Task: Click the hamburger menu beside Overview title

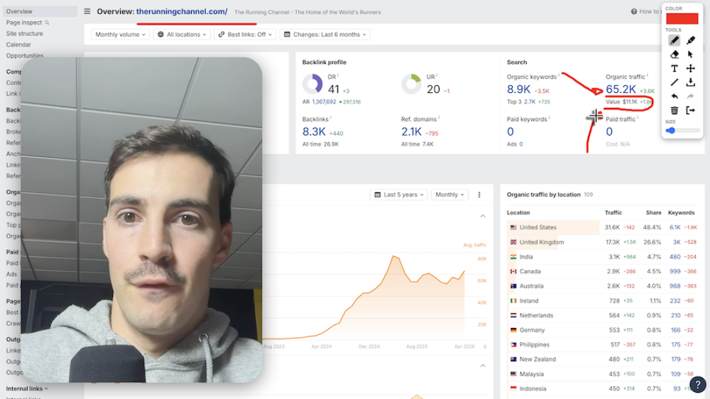Action: tap(86, 11)
